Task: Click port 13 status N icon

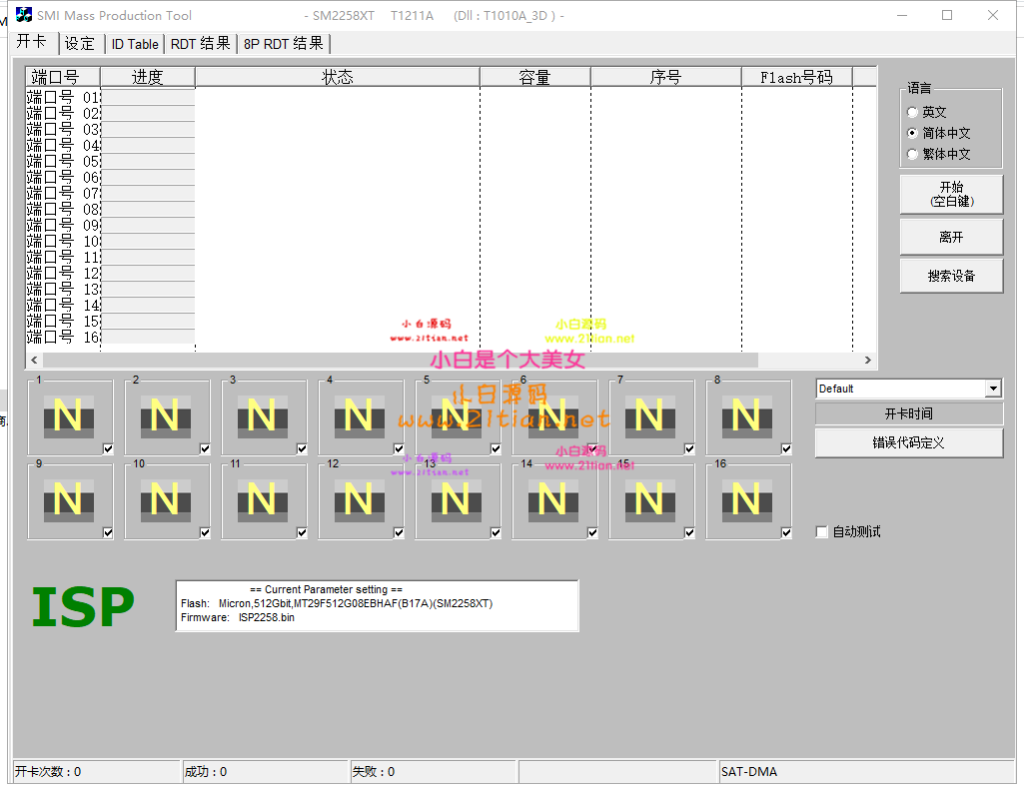Action: [457, 500]
